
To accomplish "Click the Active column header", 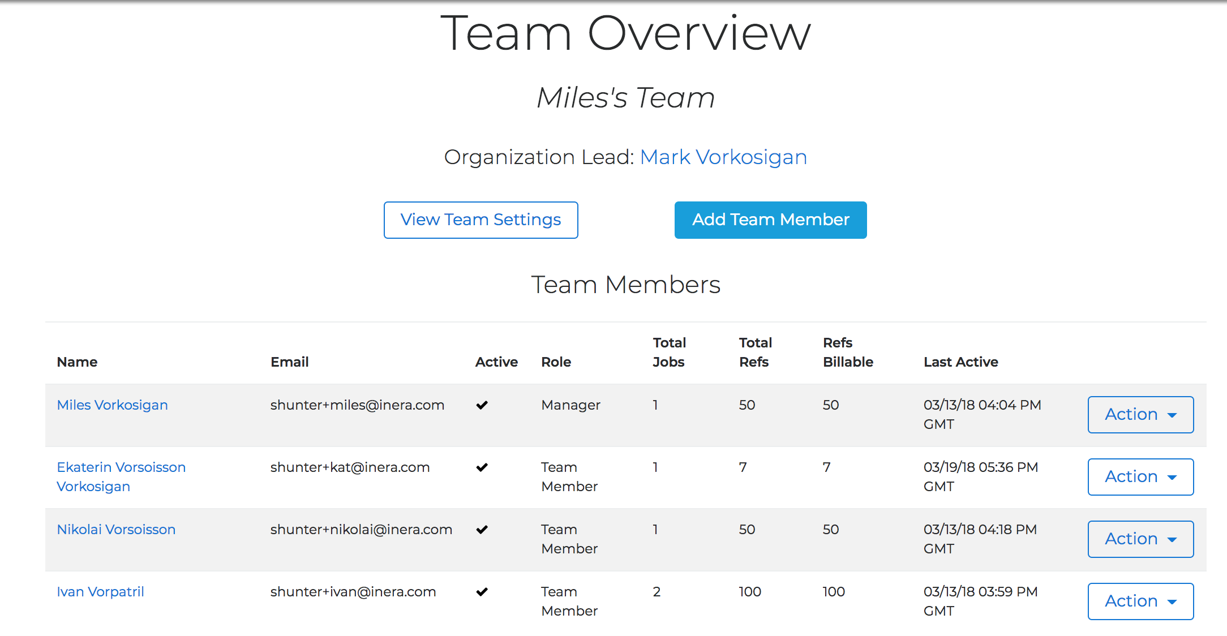I will [x=496, y=362].
